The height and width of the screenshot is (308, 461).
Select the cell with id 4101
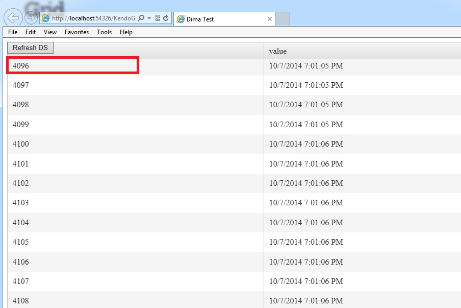136,164
